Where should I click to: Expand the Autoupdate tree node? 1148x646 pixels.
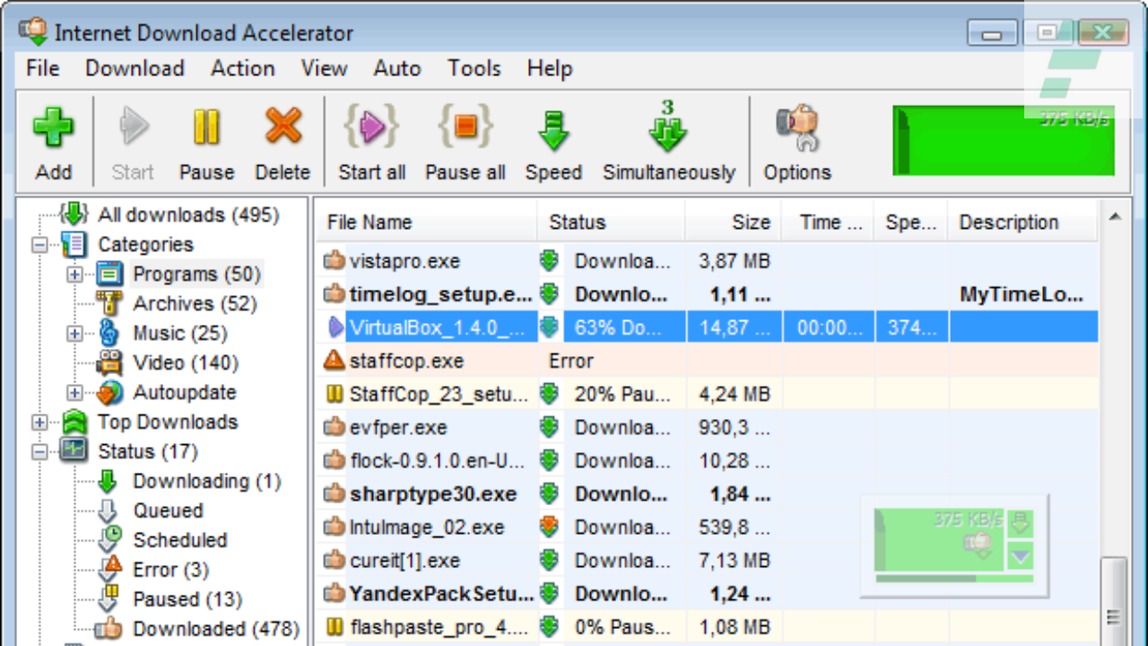[x=74, y=392]
